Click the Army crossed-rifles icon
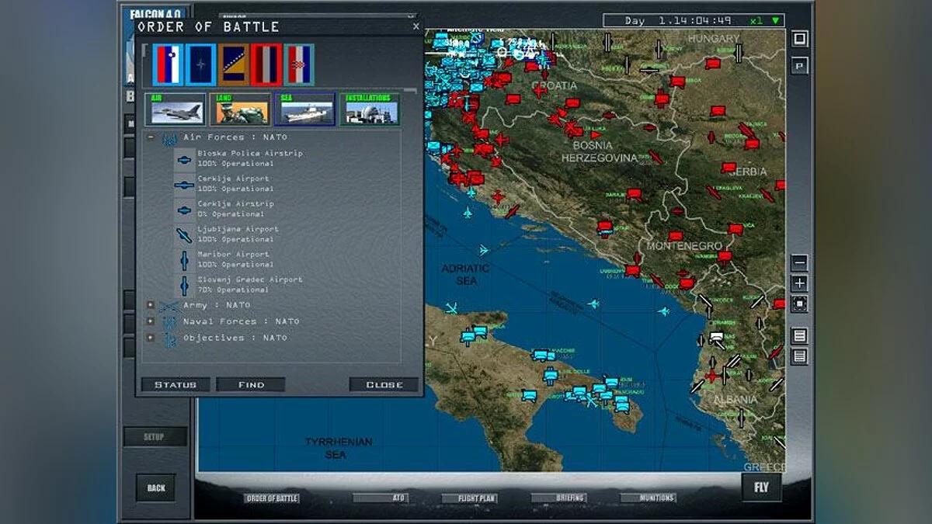The height and width of the screenshot is (524, 932). click(x=169, y=307)
